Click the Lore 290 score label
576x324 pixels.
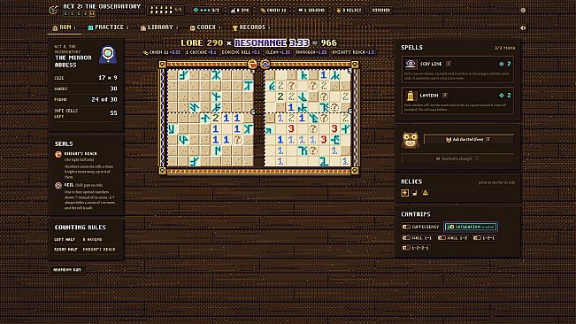click(x=202, y=43)
